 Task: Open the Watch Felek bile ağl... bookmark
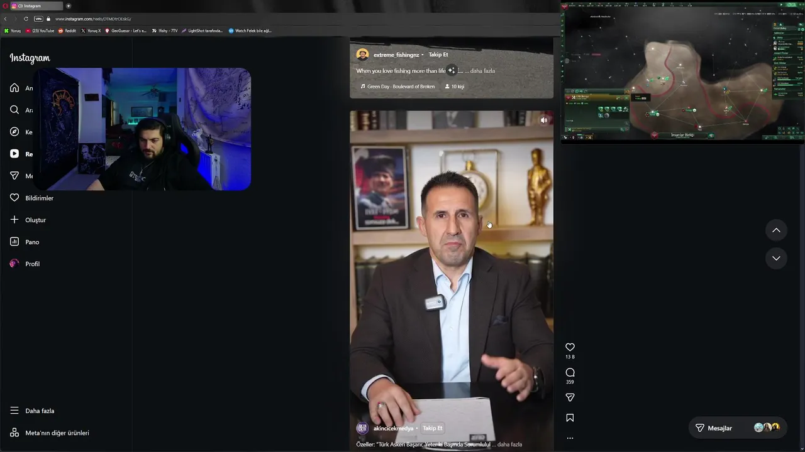click(250, 31)
